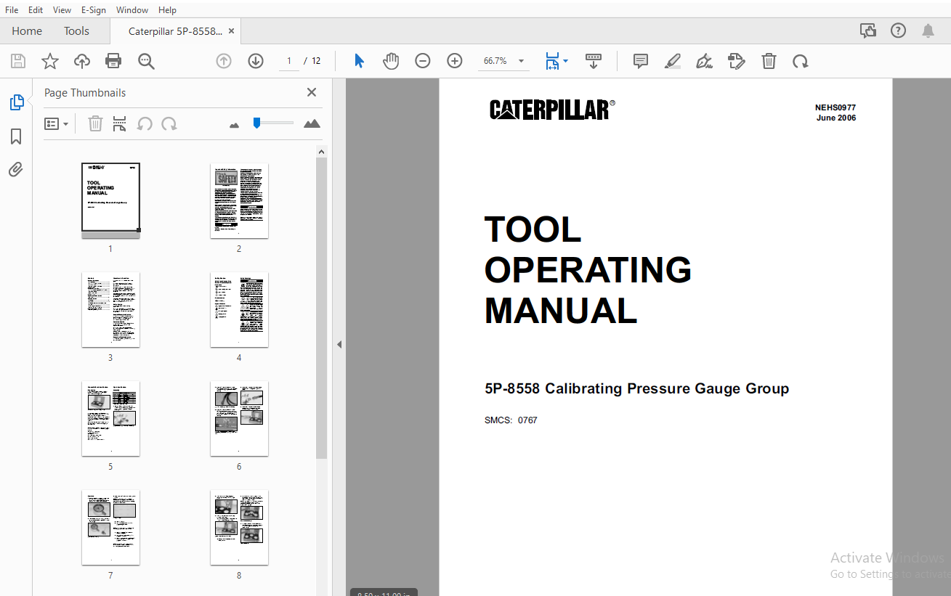Viewport: 951px width, 596px height.
Task: Select the Caterpillar 5P-8558 document tab
Action: (x=175, y=31)
